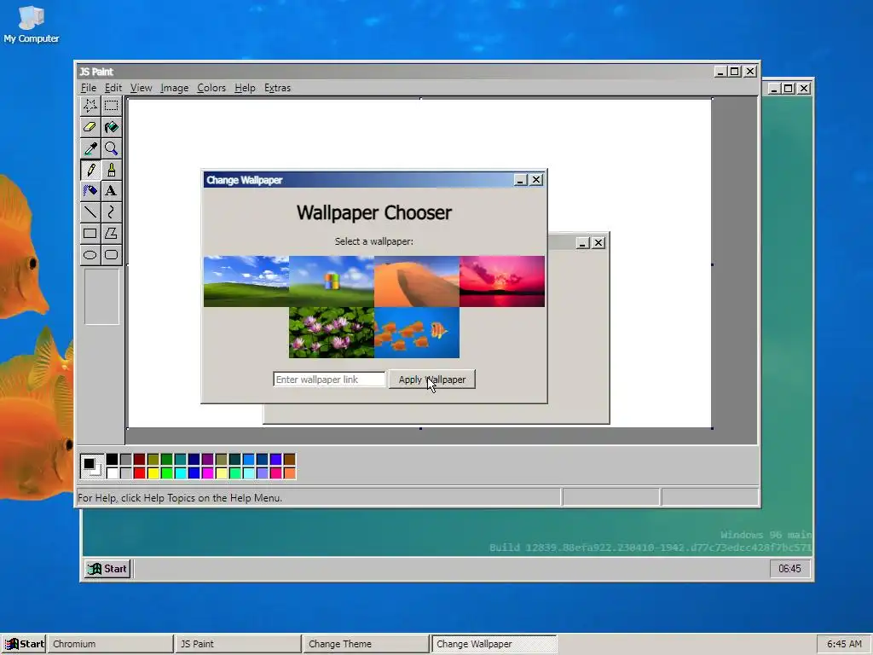Pick the cyan color swatch in palette
This screenshot has height=655, width=873.
(181, 472)
